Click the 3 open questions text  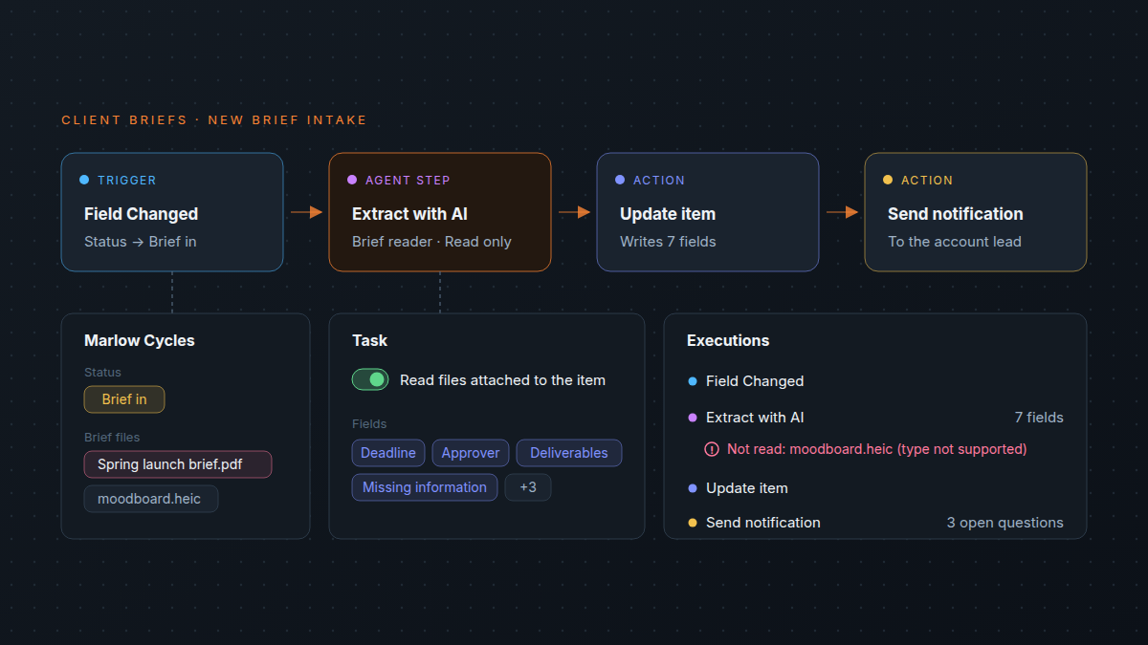tap(1005, 523)
